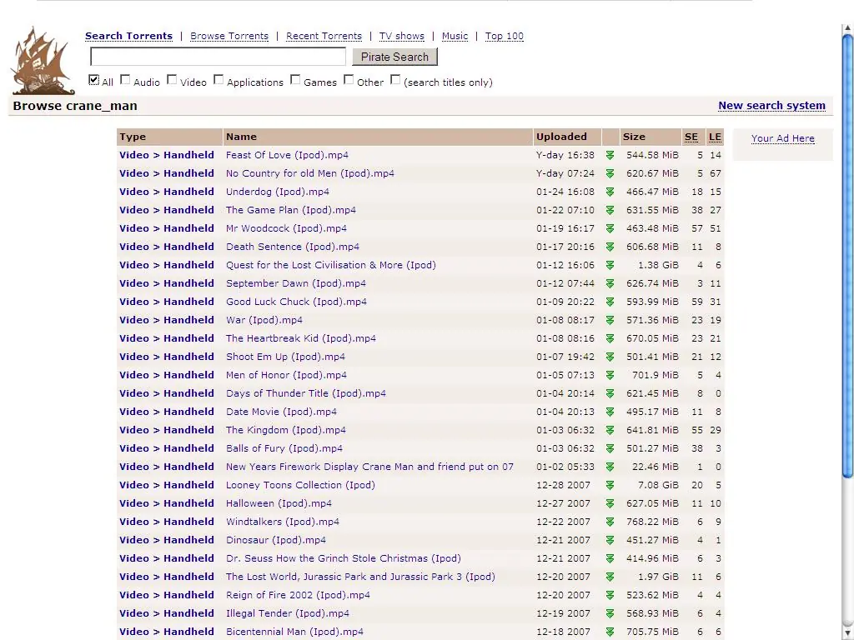Click the pirate ship logo
854x640 pixels.
(43, 61)
